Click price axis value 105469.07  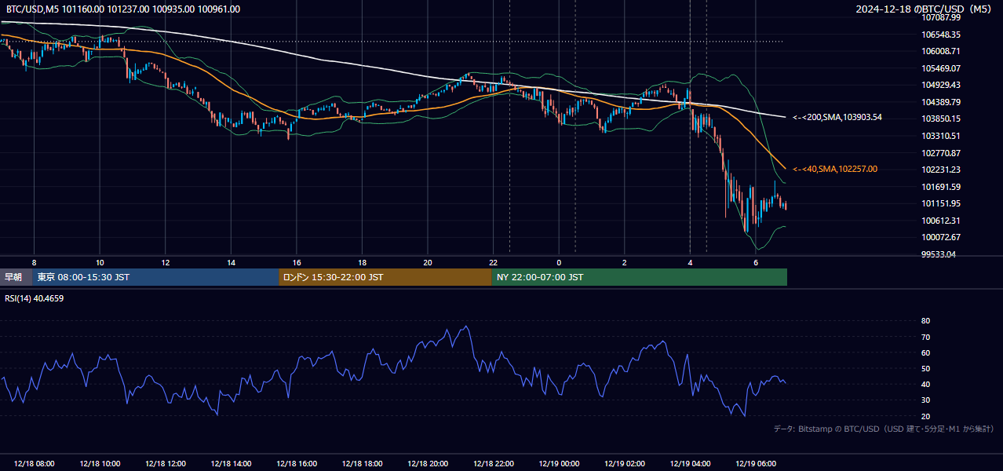941,68
